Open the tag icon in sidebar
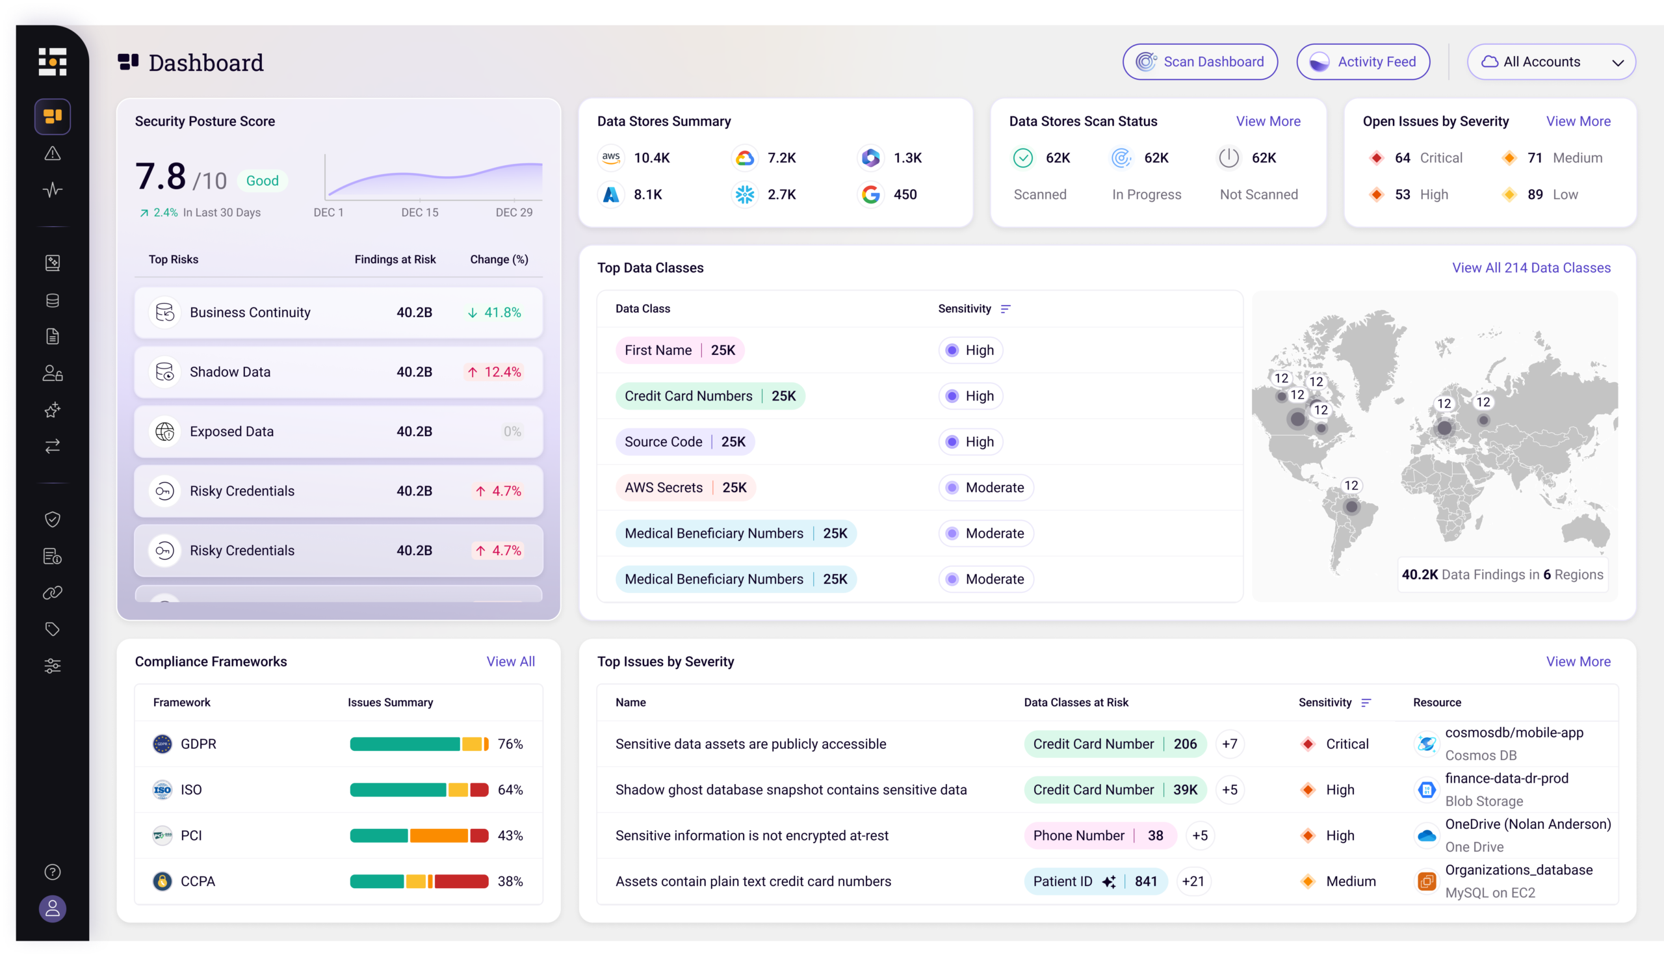The image size is (1664, 957). click(x=53, y=629)
